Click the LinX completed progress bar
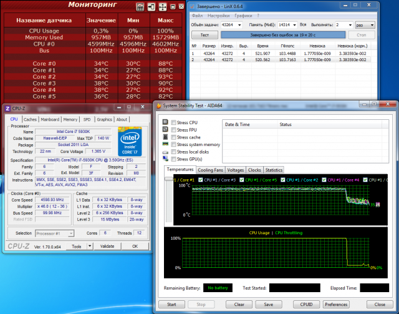The width and height of the screenshot is (399, 314). 283,35
